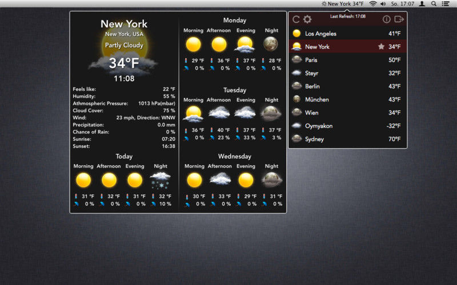Open the user account menu bar icon
Image resolution: width=457 pixels, height=285 pixels.
point(422,4)
